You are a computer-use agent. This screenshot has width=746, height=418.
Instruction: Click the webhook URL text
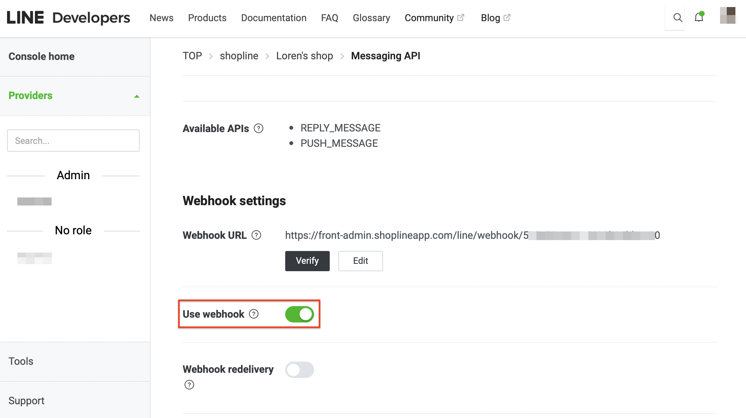pyautogui.click(x=472, y=235)
